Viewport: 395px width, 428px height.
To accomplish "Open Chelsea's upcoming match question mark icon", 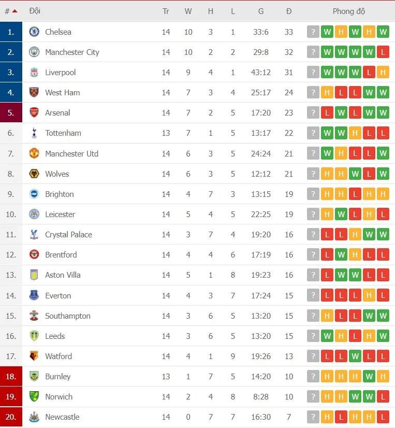I will [313, 32].
